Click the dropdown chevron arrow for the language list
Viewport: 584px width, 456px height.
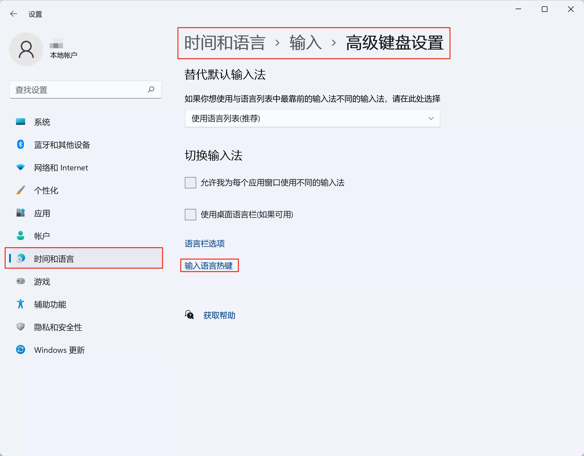tap(431, 118)
